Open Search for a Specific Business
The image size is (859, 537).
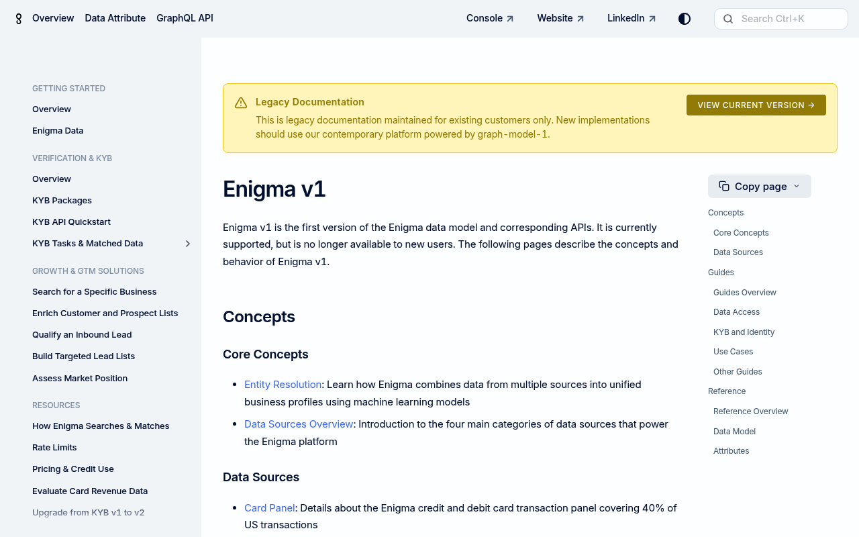point(94,292)
